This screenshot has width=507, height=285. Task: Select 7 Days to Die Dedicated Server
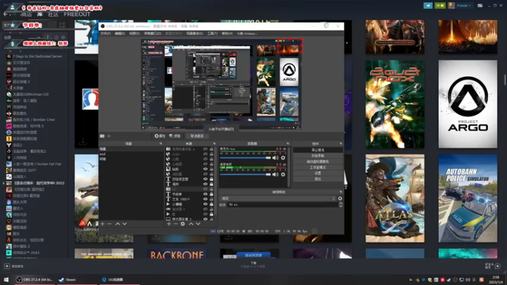point(37,56)
